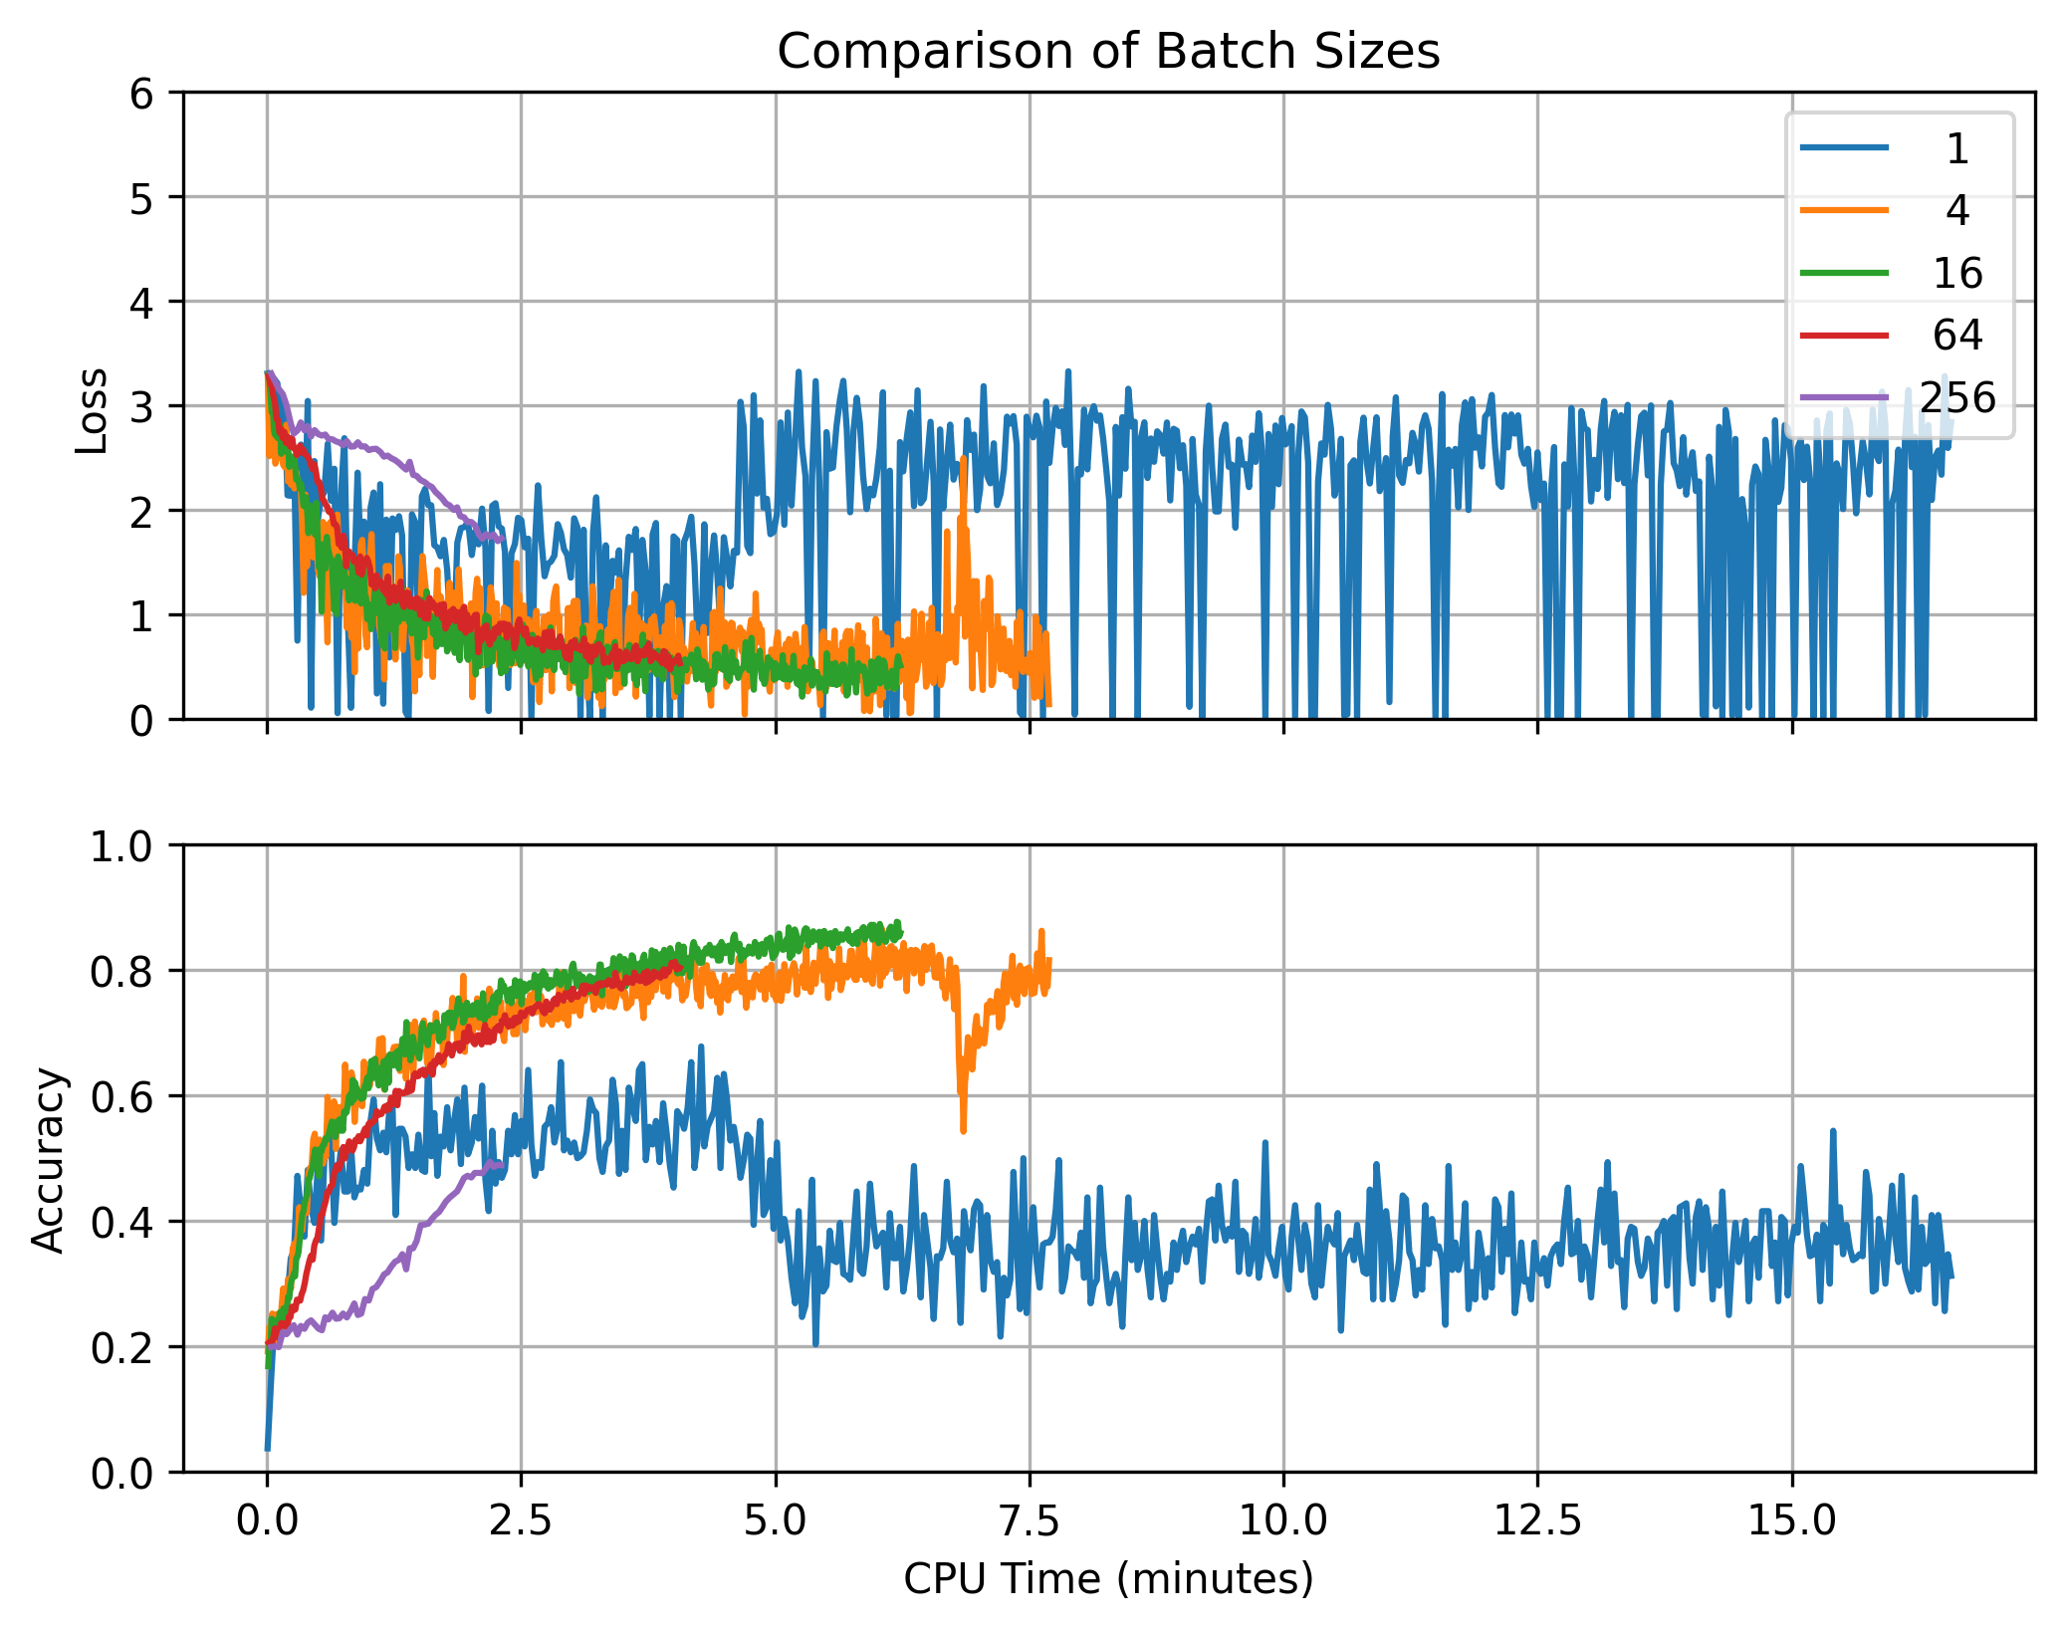Click the CPU Time (minutes) axis label
Image resolution: width=2065 pixels, height=1631 pixels.
pos(1108,1579)
